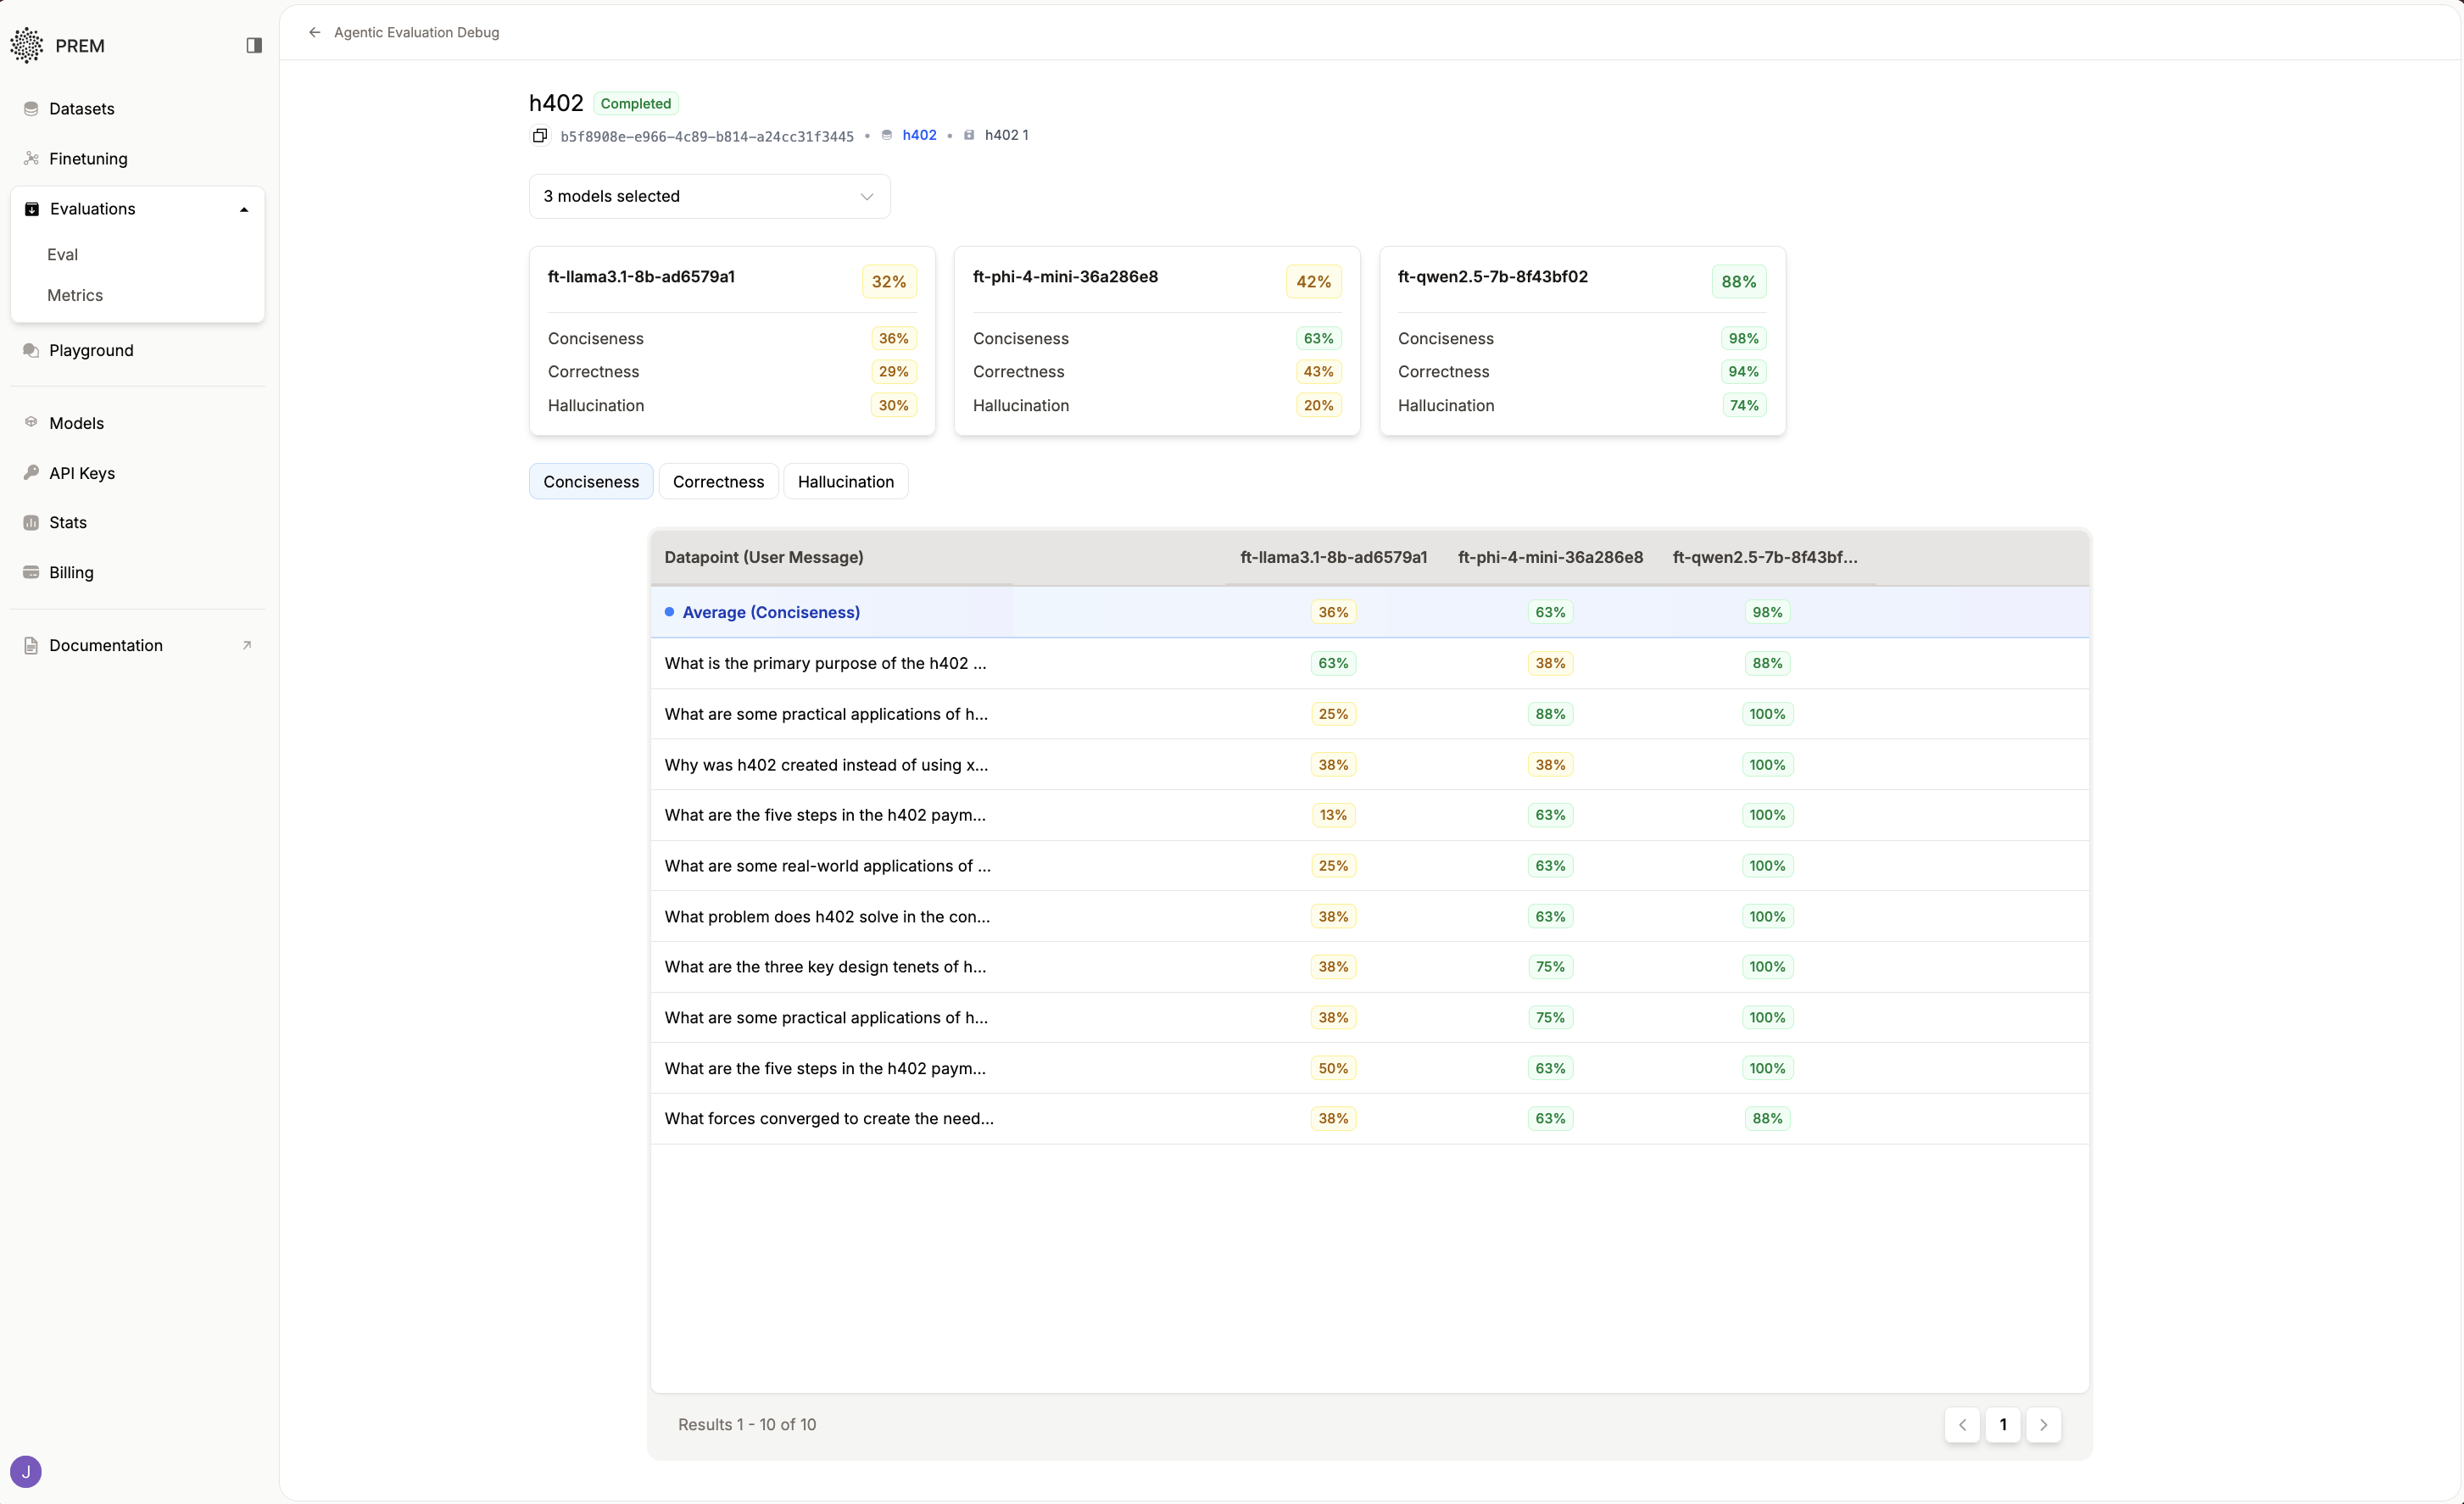Screen dimensions: 2464x1504
Task: Open row 'What are some real-world applications of'
Action: 1369,866
